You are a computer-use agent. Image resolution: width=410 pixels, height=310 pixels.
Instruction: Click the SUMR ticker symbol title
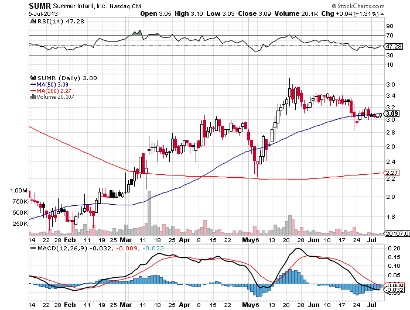[40, 6]
